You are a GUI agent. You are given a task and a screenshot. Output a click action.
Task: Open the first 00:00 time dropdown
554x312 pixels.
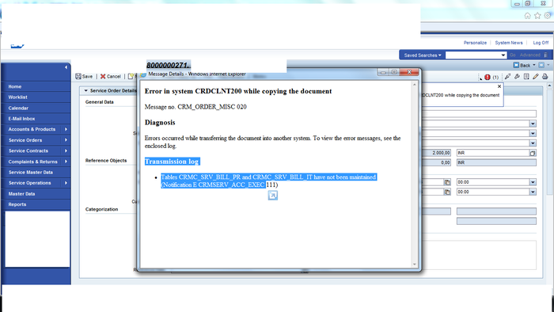point(533,182)
